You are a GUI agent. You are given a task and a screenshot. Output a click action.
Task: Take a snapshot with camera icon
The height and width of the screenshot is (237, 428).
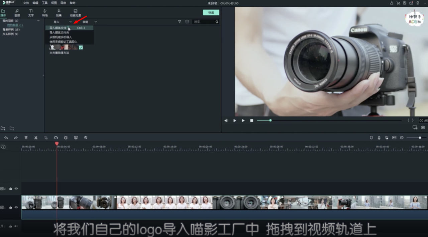tap(423, 128)
